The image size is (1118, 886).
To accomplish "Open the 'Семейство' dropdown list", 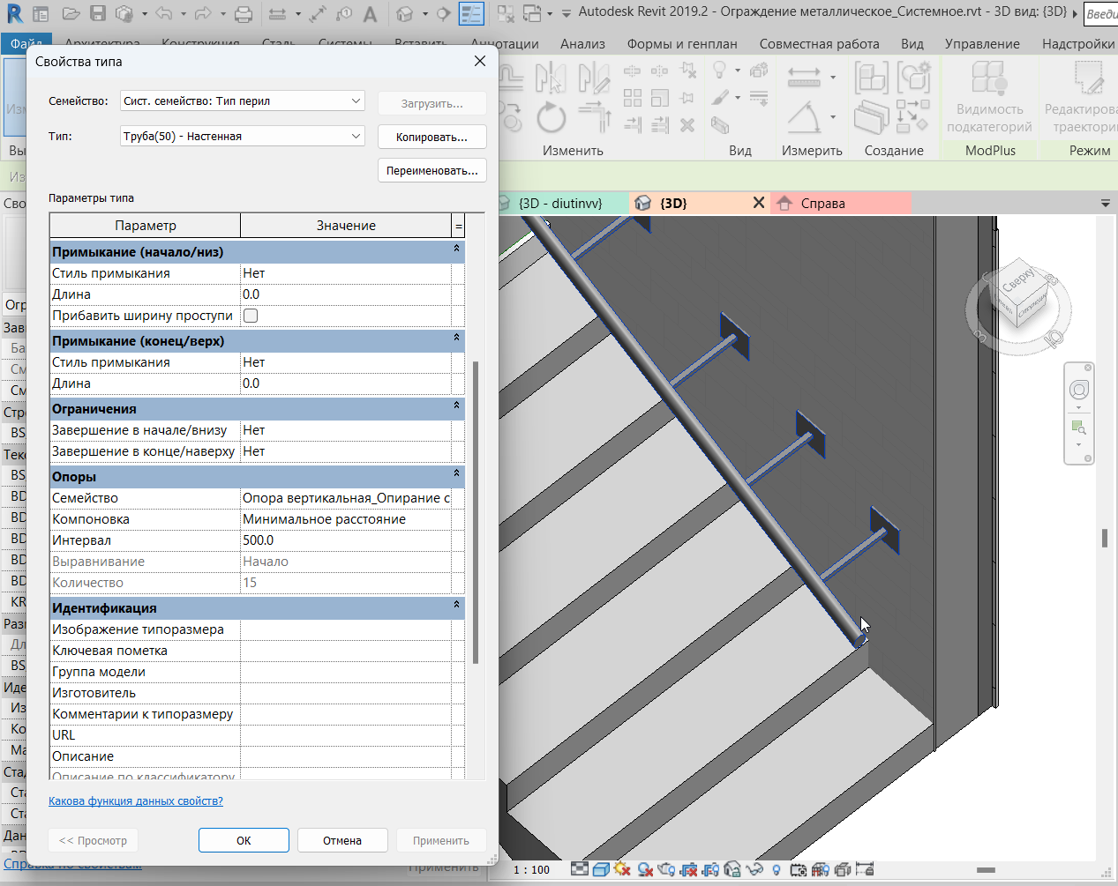I will coord(356,101).
